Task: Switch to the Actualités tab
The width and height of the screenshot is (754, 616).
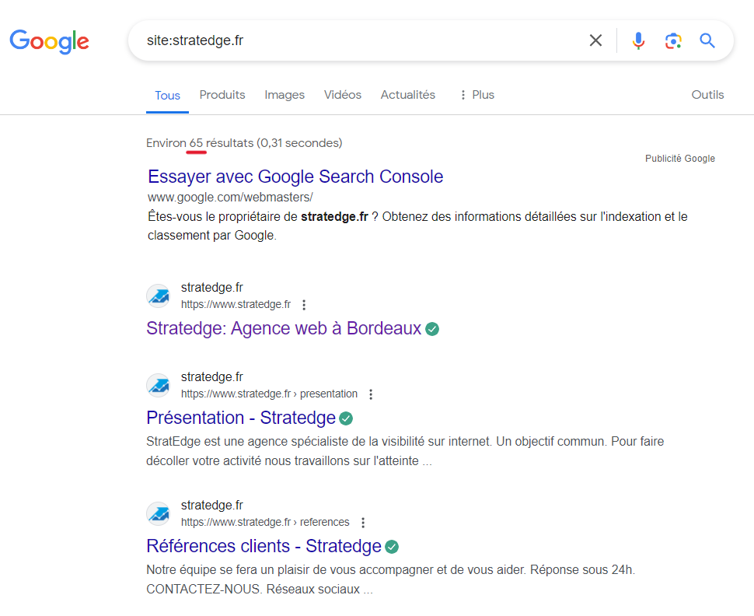Action: (x=408, y=95)
